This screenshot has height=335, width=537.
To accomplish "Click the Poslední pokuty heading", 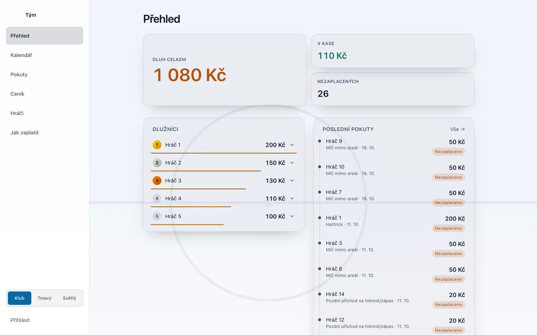I will [x=348, y=129].
